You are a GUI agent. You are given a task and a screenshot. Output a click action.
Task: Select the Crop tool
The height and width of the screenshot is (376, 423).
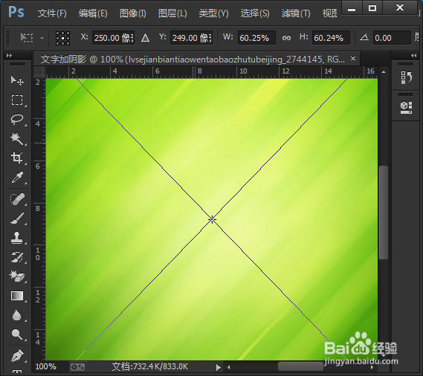click(x=17, y=158)
